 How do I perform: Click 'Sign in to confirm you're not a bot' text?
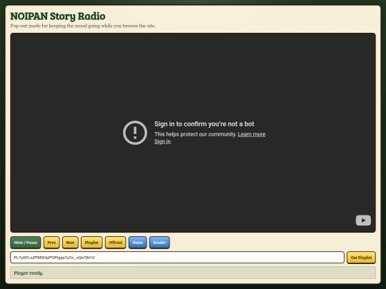pyautogui.click(x=204, y=124)
